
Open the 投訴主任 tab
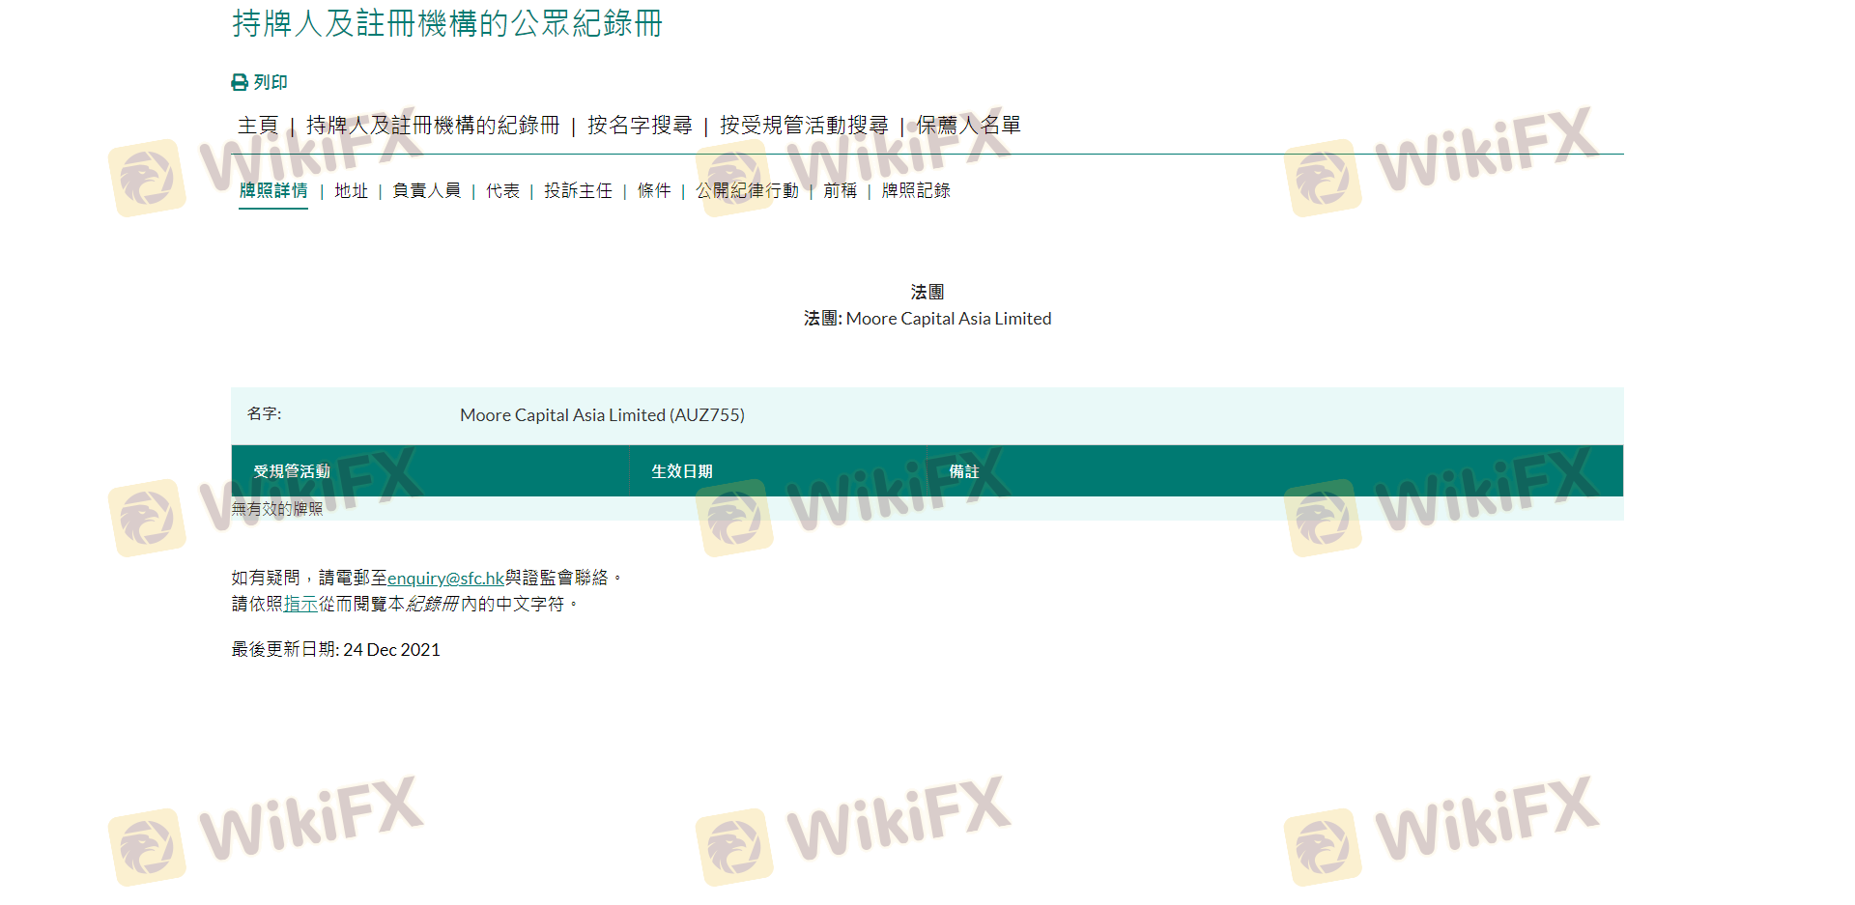[x=578, y=191]
